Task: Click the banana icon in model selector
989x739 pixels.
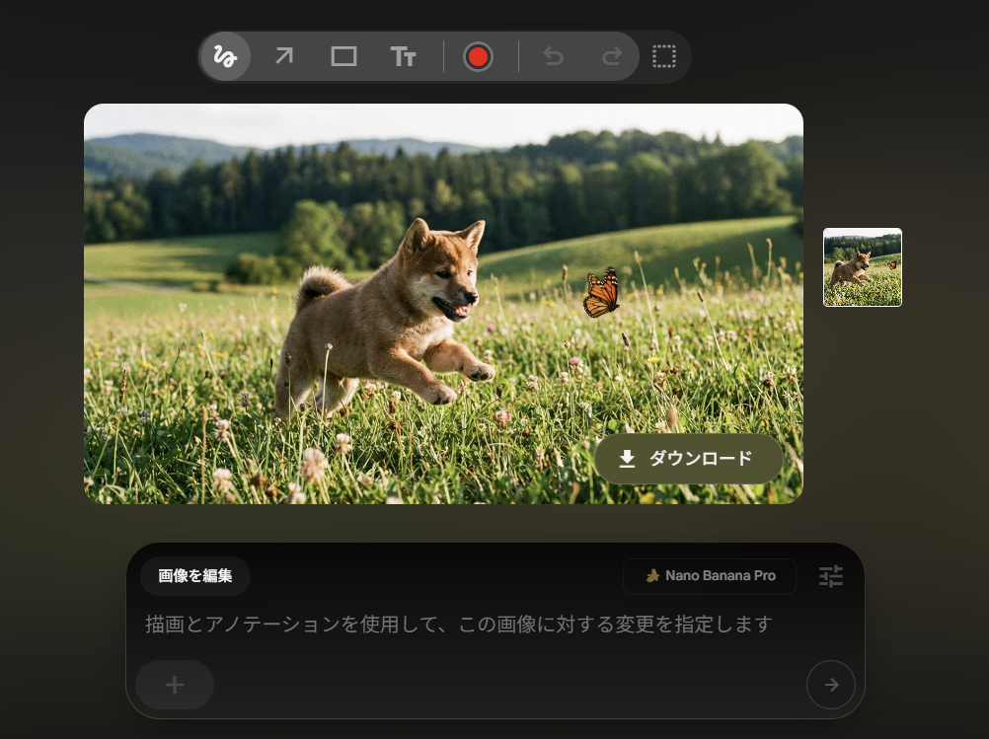Action: 652,576
